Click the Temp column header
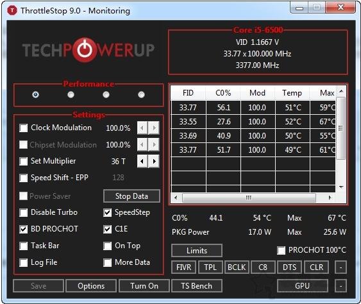 point(292,93)
